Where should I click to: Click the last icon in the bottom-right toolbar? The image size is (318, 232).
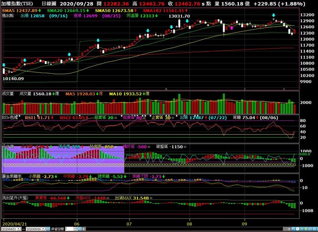click(x=315, y=229)
